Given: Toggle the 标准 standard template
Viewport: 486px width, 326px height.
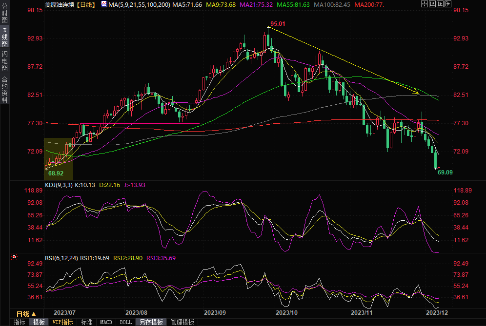Looking at the screenshot, I should [86, 322].
